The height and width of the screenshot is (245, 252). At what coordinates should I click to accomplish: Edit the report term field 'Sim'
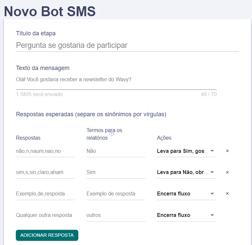pos(116,172)
